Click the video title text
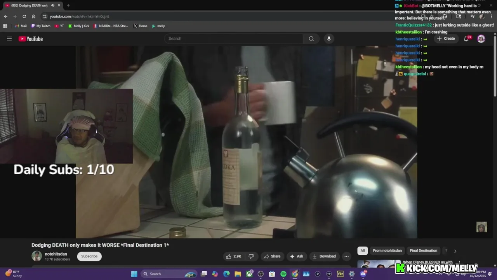 click(x=100, y=245)
